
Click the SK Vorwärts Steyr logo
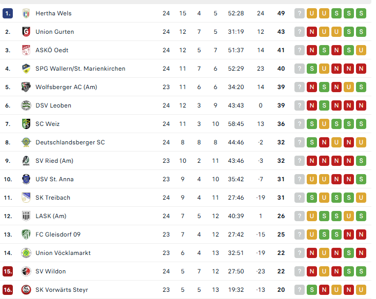pyautogui.click(x=26, y=290)
